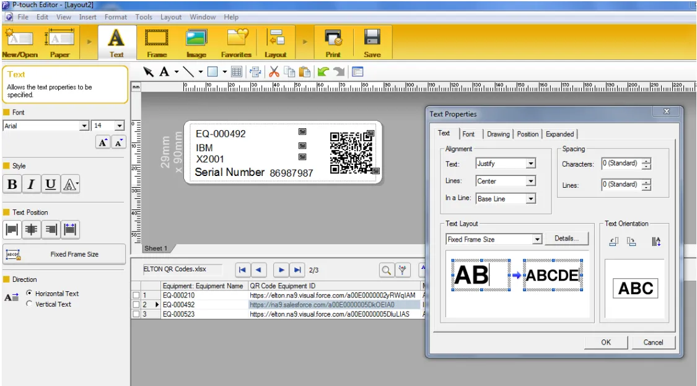Align text right in Text Position

tap(51, 229)
